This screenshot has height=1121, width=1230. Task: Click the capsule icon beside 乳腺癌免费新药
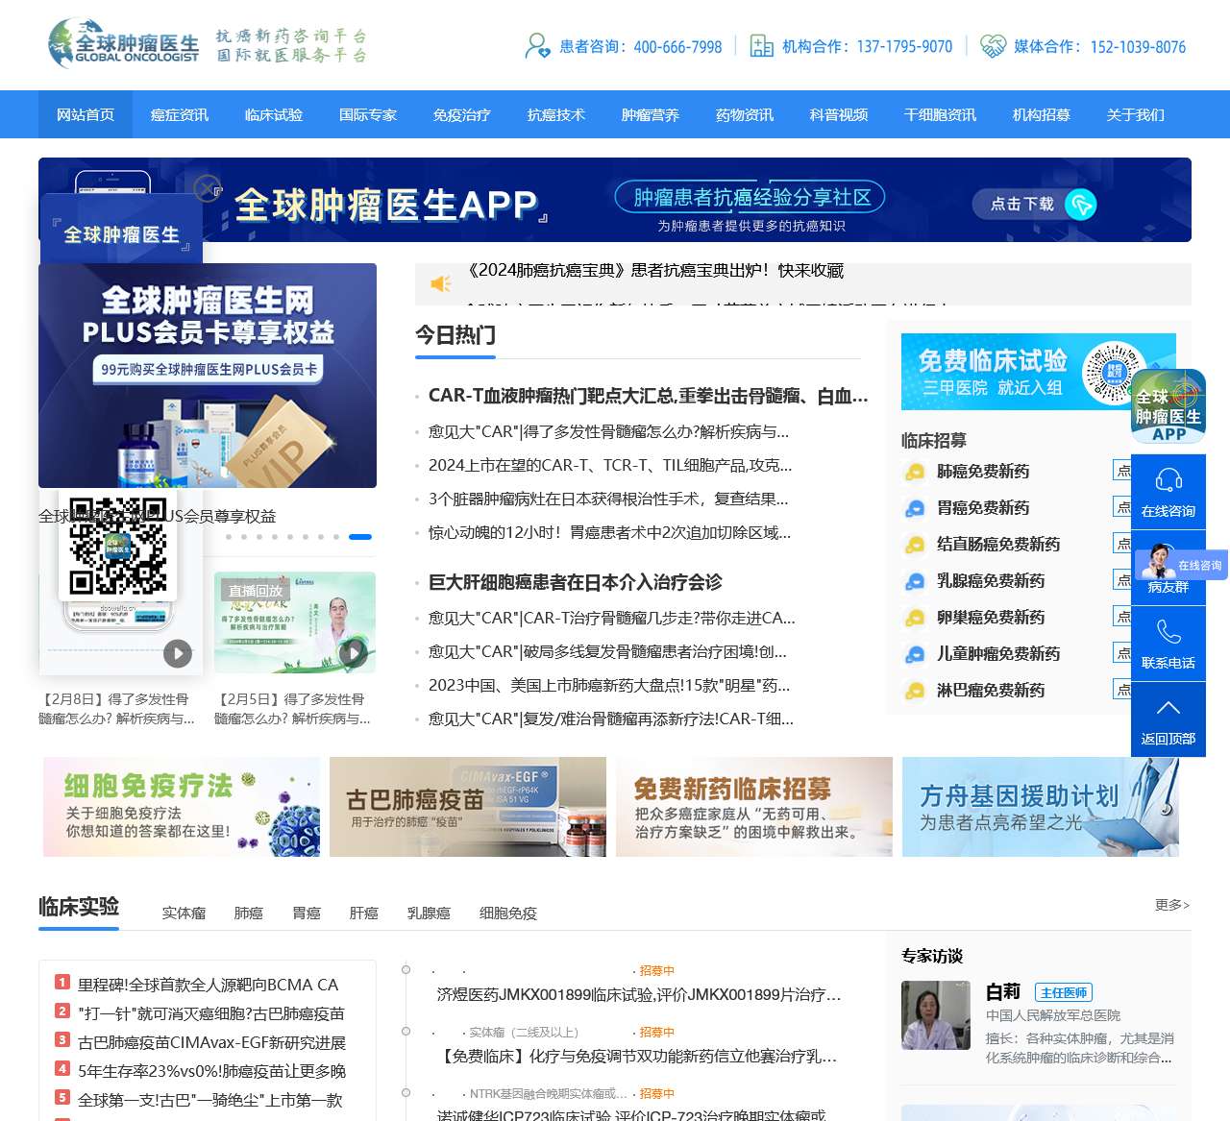point(914,581)
